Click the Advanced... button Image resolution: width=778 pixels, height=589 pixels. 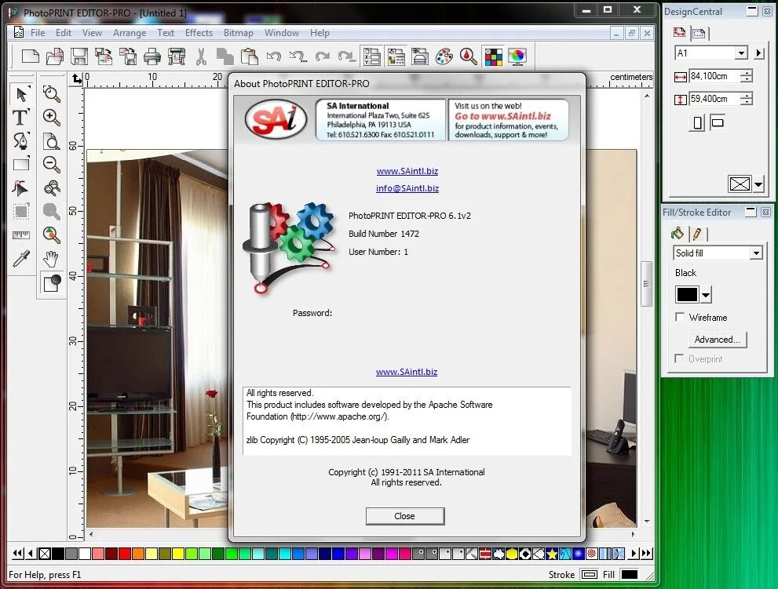point(717,340)
